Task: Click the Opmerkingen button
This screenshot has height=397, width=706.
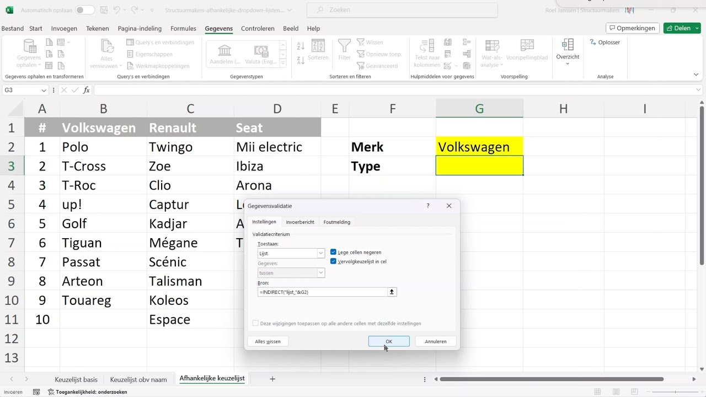Action: coord(633,28)
